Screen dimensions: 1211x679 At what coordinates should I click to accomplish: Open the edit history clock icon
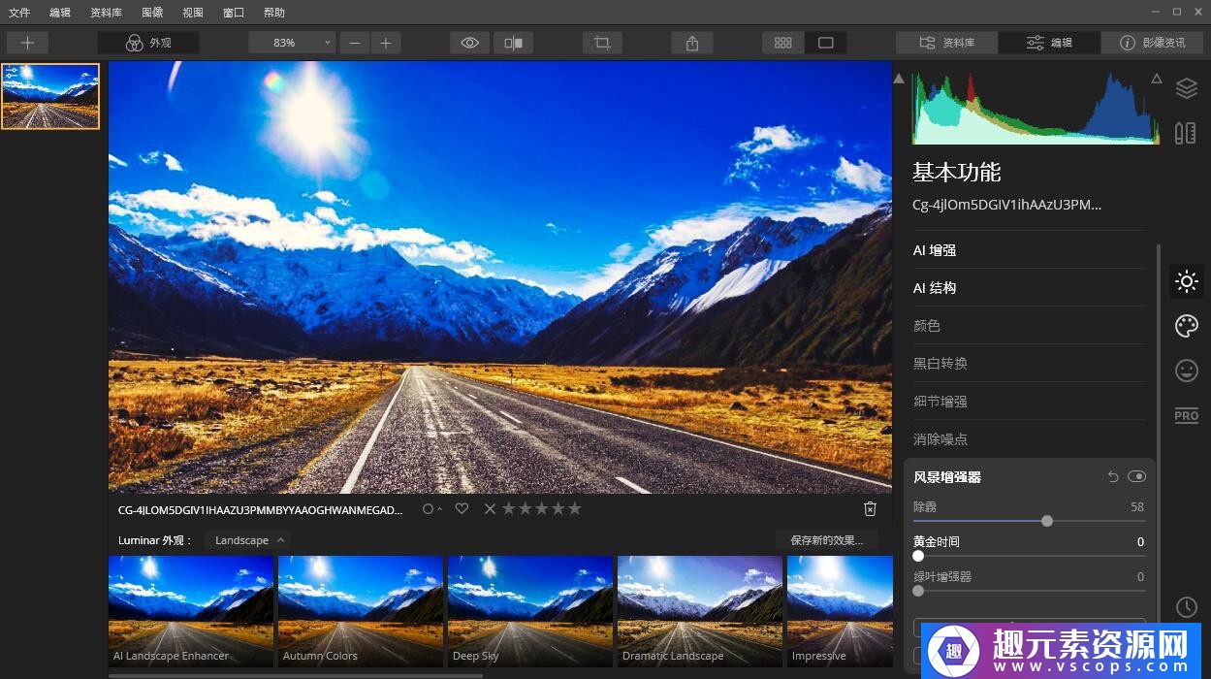pyautogui.click(x=1186, y=607)
